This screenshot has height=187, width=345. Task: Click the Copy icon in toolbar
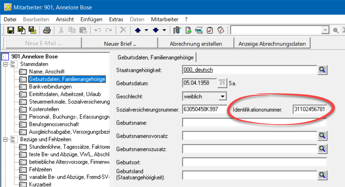72,30
